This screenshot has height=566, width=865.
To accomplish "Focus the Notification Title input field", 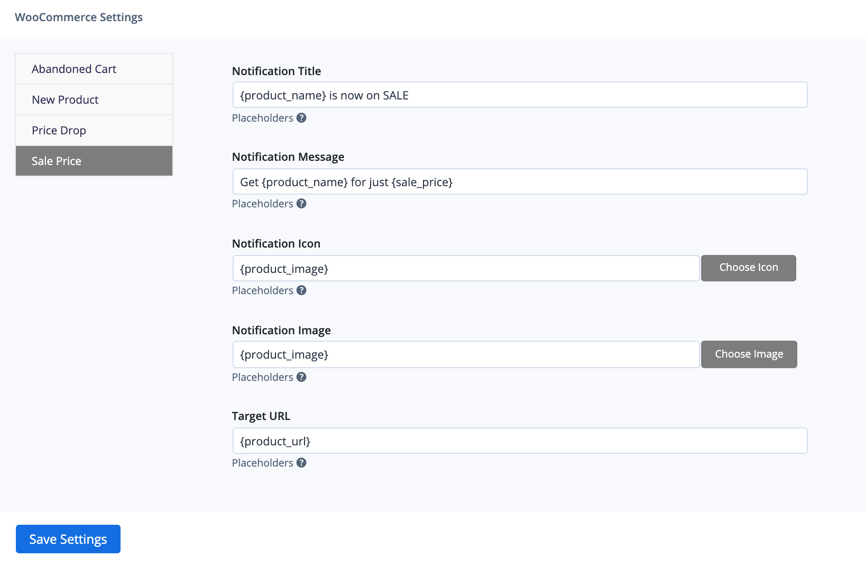I will [x=520, y=95].
